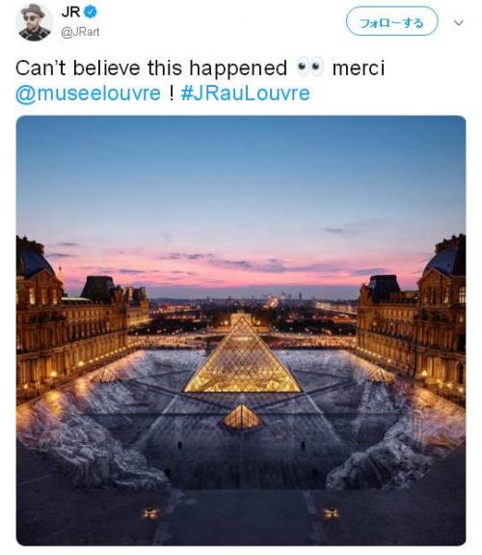Click the text "Can't believe this happened"
The width and height of the screenshot is (482, 555).
click(151, 68)
